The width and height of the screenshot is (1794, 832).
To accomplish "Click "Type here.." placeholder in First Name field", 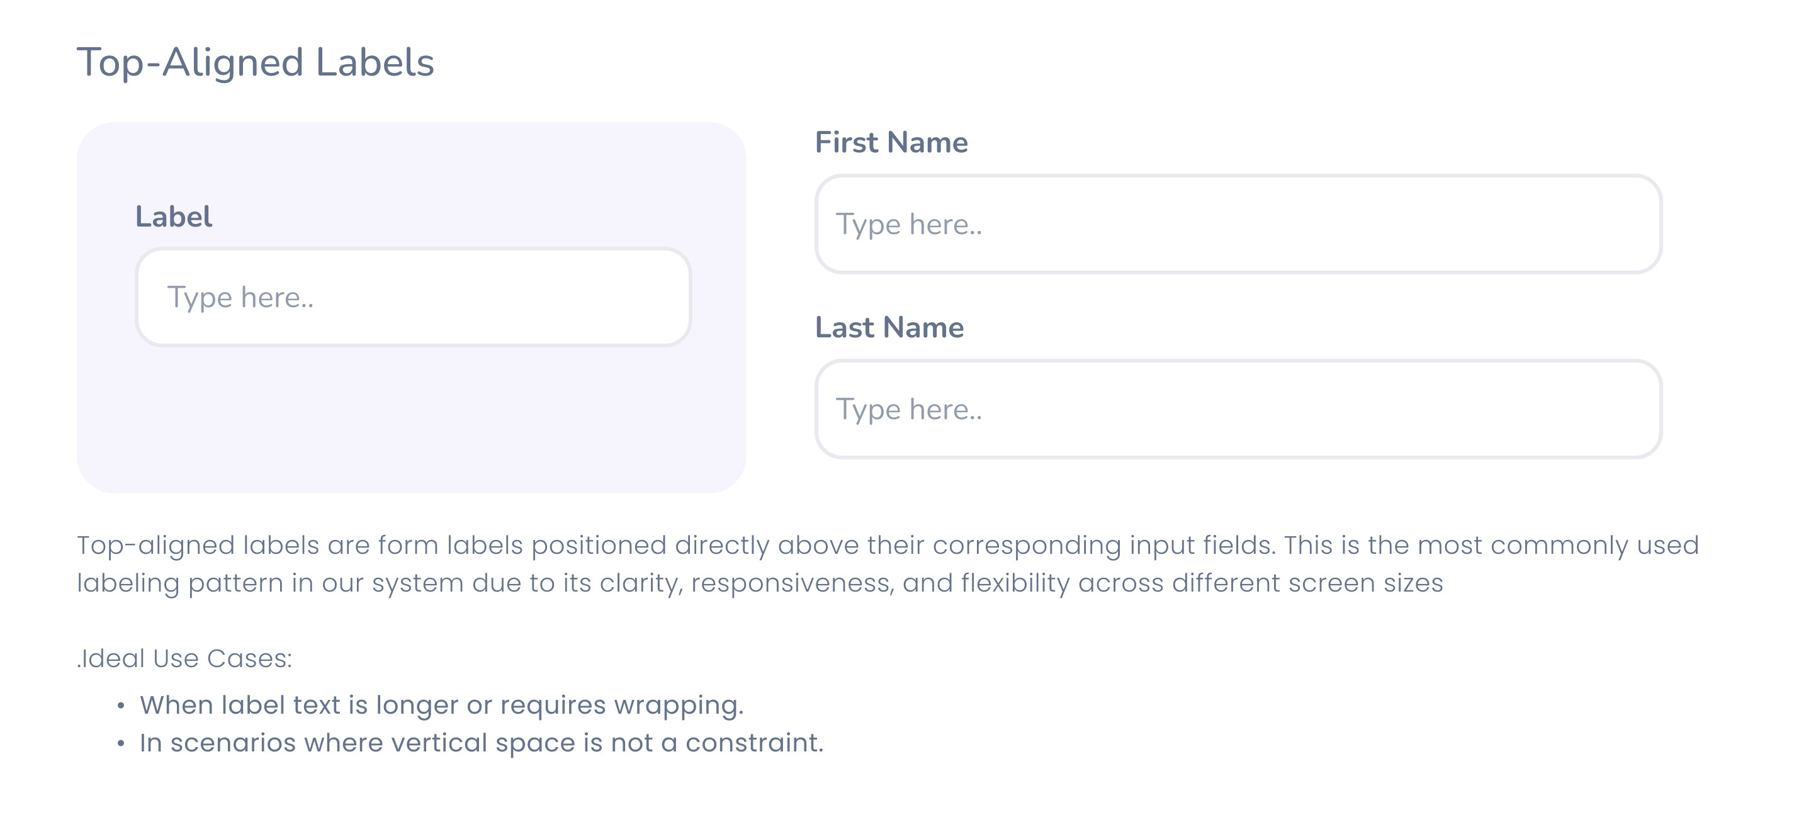I will tap(909, 225).
